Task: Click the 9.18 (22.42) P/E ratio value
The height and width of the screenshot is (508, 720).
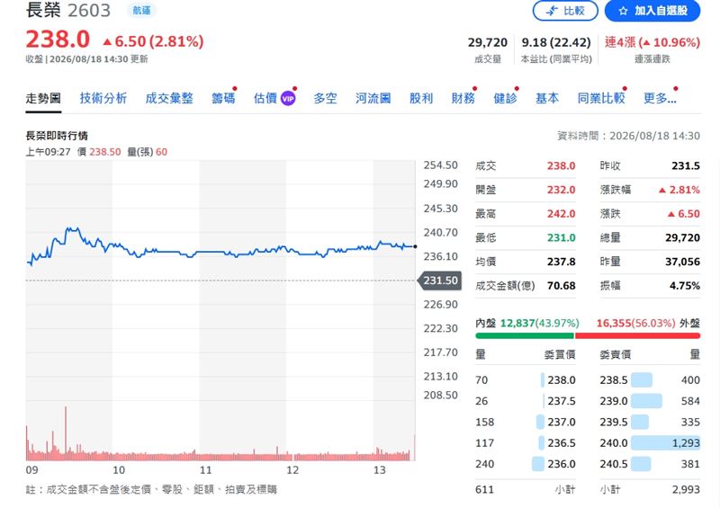Action: (556, 42)
